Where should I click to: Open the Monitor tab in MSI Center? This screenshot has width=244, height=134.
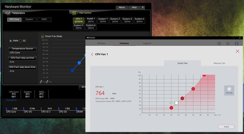coord(101,43)
